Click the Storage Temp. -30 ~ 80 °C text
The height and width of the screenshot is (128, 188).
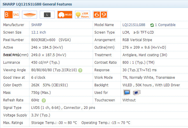point(54,123)
